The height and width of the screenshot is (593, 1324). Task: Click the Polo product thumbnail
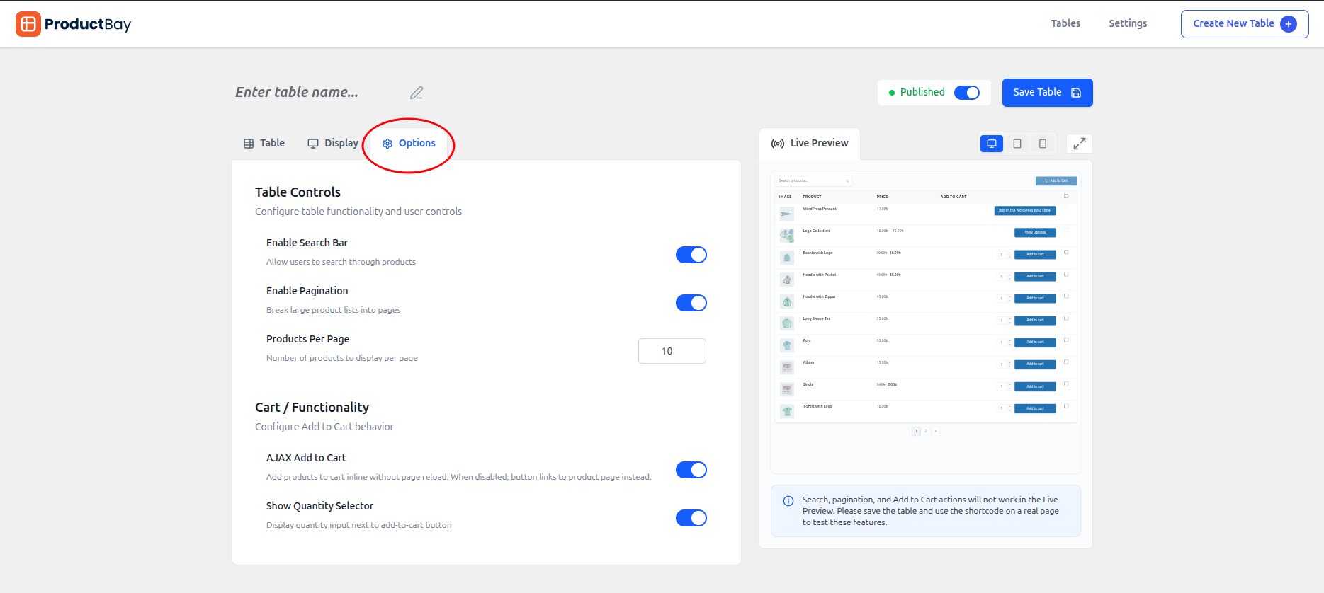click(x=787, y=345)
